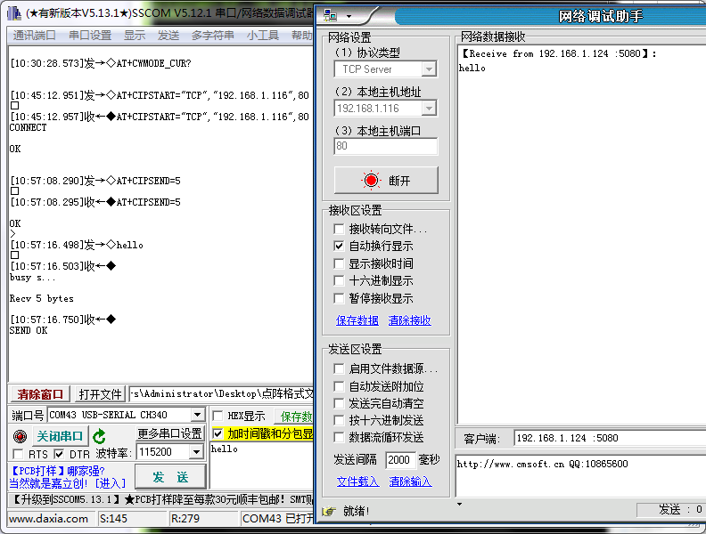Click the network send box with cmsoft URL
This screenshot has width=706, height=534.
click(580, 477)
